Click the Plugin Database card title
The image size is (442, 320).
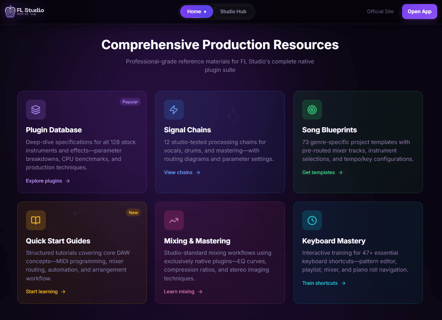(x=54, y=130)
